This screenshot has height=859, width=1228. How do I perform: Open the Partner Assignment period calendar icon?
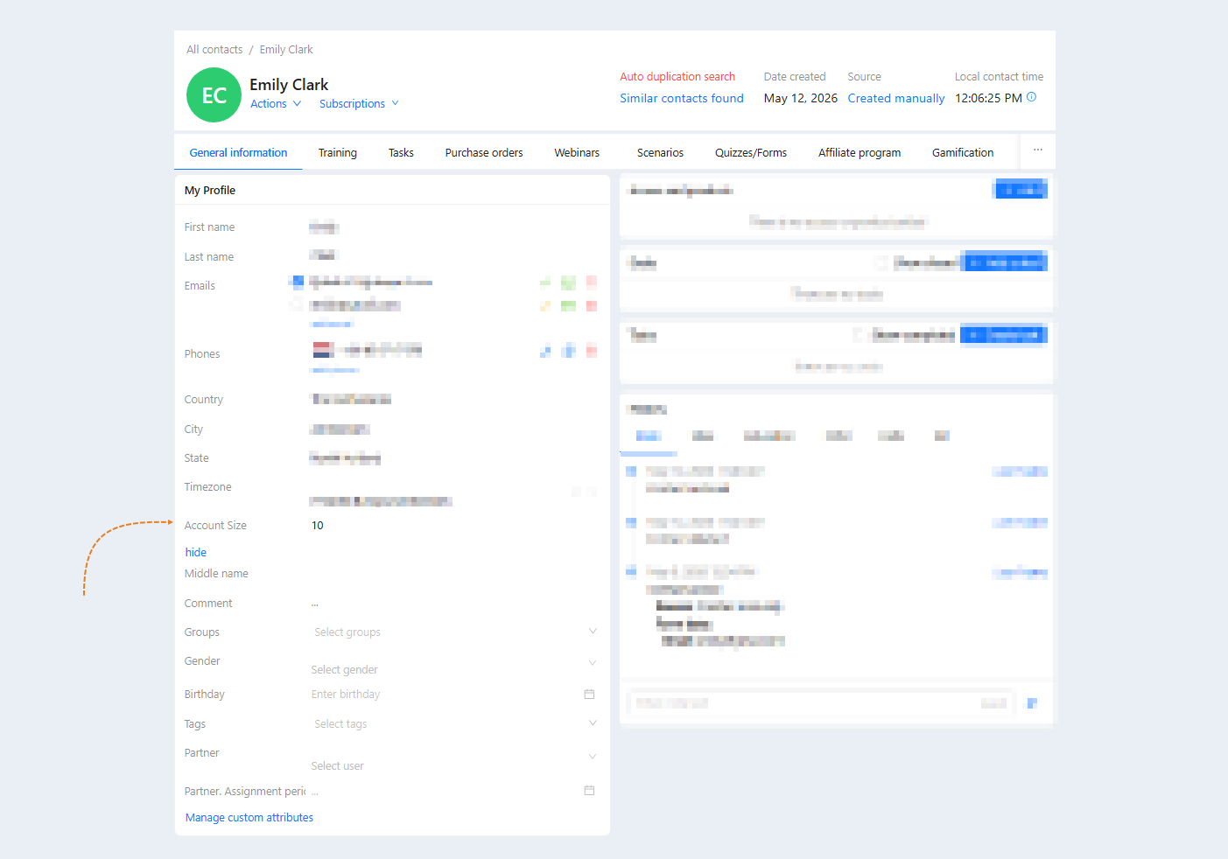589,790
